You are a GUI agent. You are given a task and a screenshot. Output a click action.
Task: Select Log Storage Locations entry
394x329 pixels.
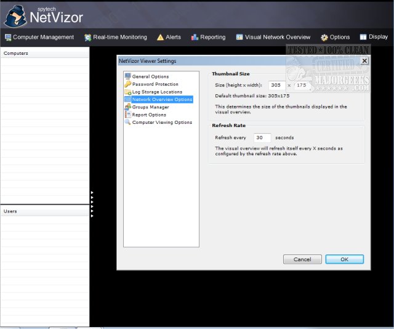pyautogui.click(x=157, y=92)
